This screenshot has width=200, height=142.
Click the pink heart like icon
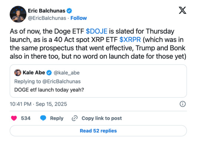pyautogui.click(x=14, y=118)
